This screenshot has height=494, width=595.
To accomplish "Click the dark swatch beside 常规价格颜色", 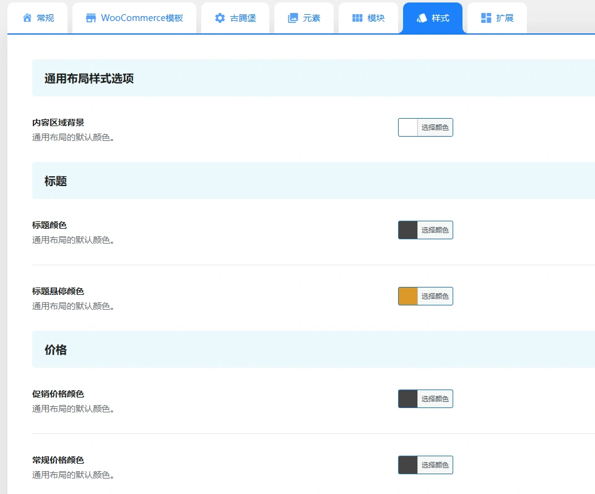I will 407,464.
